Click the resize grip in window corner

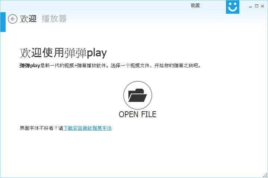pos(265,175)
